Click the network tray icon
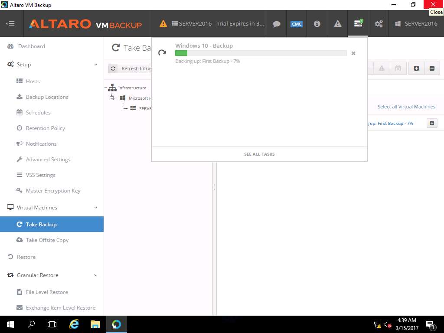This screenshot has height=333, width=444. (x=378, y=325)
